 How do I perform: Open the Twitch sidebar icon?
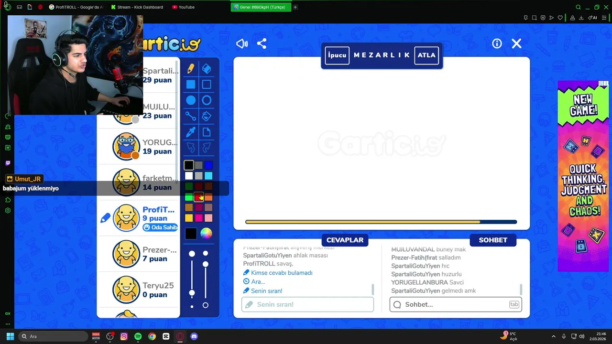pos(8,163)
